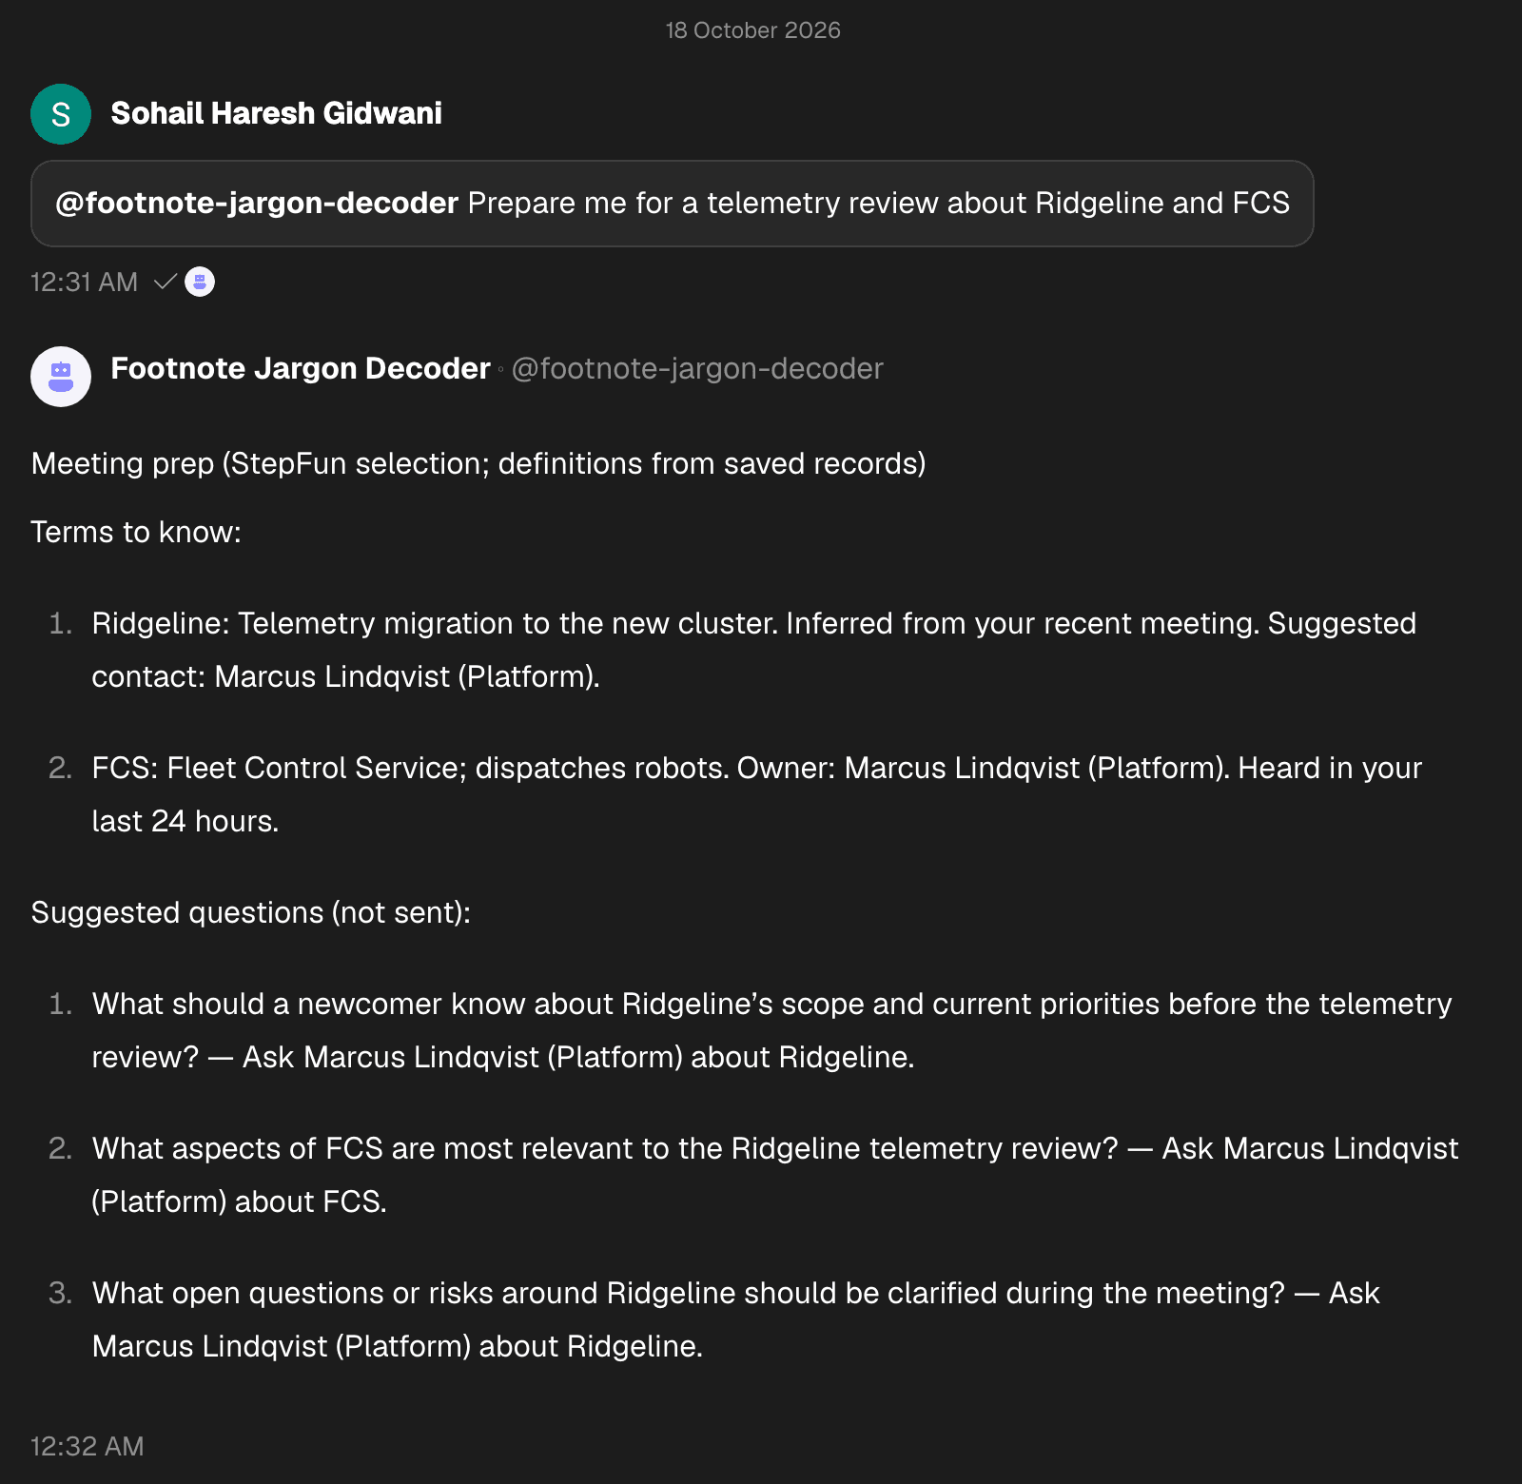
Task: Select the 'Meeting prep (StepFun selection' line
Action: 478,463
